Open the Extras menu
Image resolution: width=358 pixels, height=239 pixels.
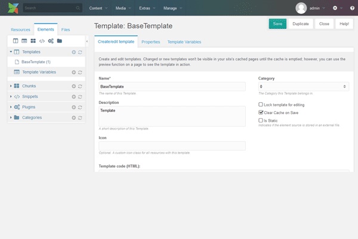click(147, 8)
